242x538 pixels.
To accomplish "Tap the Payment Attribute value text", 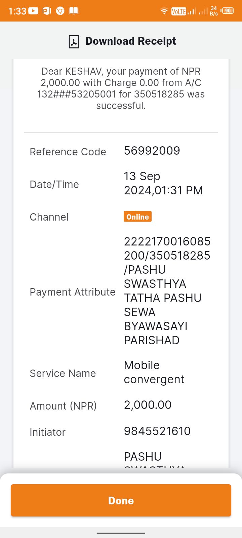I will [x=167, y=291].
